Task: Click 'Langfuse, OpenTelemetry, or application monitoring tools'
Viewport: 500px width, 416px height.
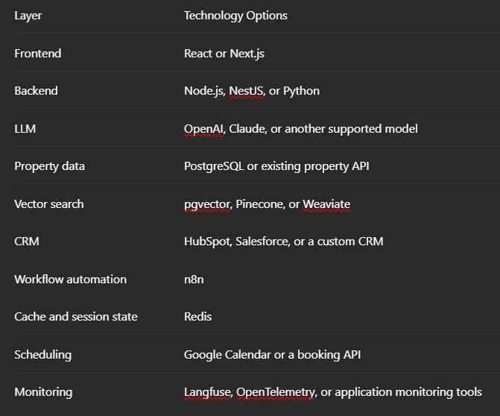Action: click(333, 392)
